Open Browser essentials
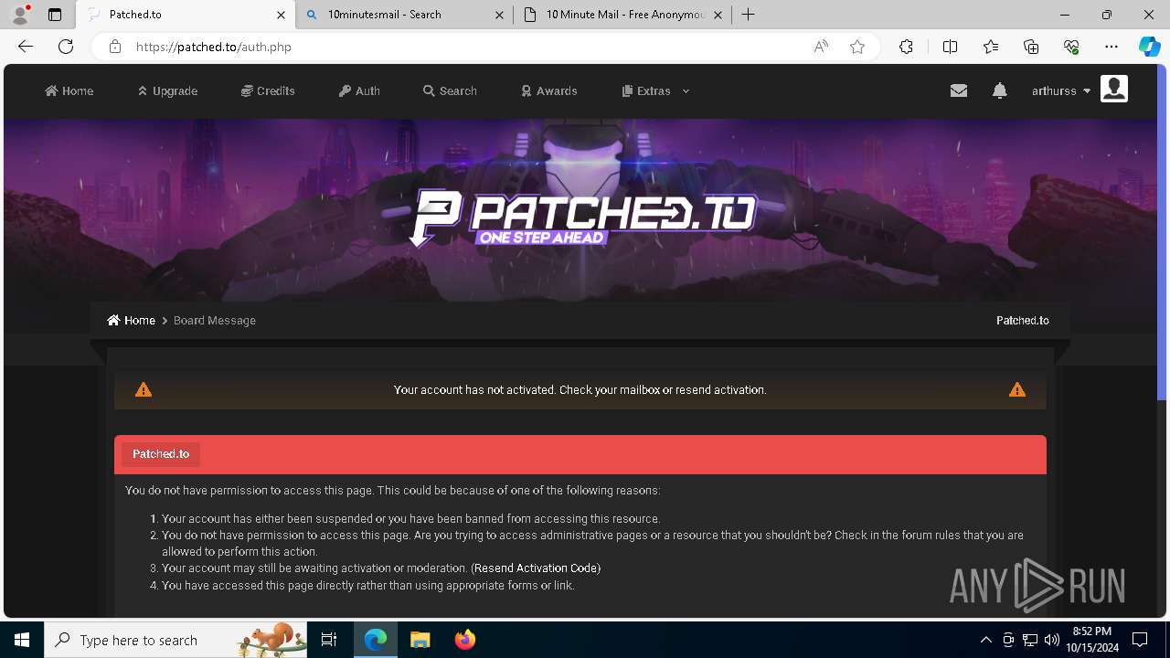1170x658 pixels. pos(1071,47)
